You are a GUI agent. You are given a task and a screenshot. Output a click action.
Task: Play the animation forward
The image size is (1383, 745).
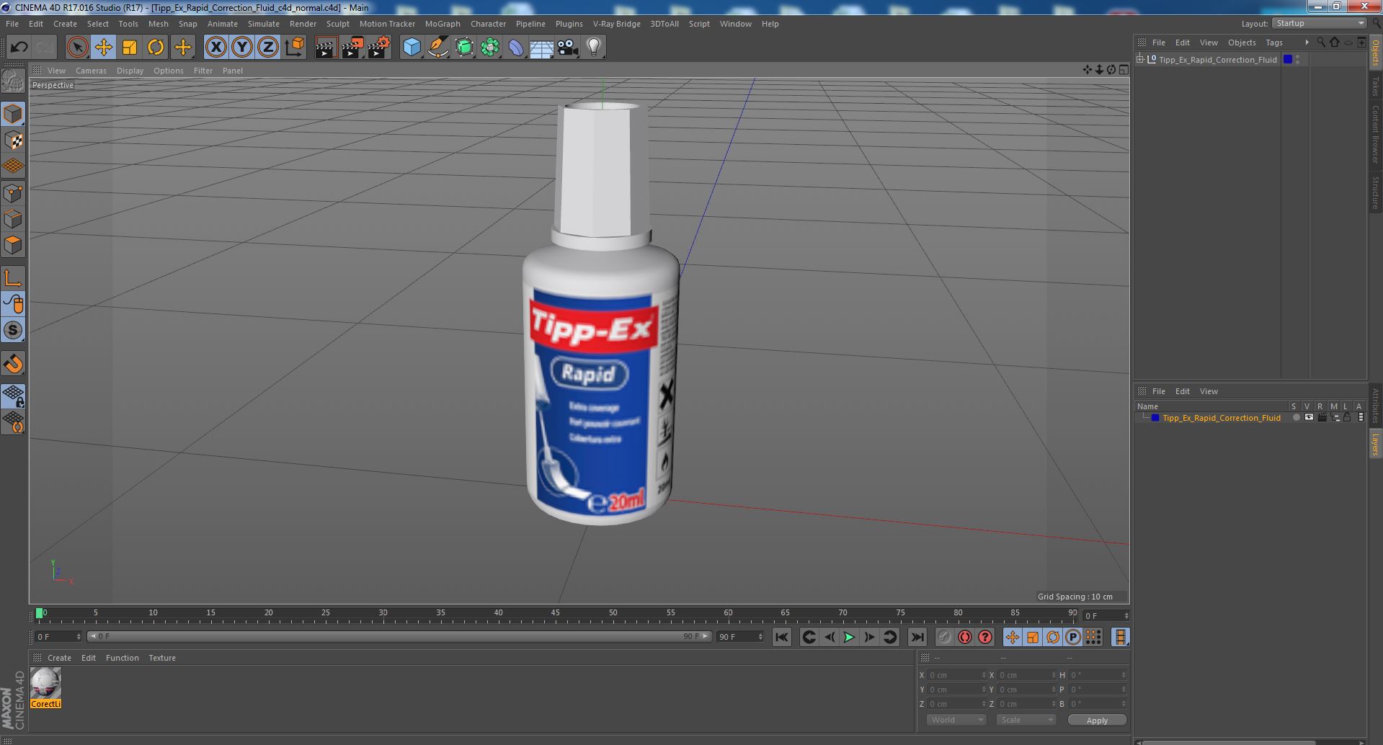(849, 637)
